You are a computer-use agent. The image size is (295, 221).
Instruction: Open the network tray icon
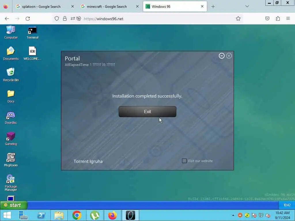pyautogui.click(x=261, y=215)
